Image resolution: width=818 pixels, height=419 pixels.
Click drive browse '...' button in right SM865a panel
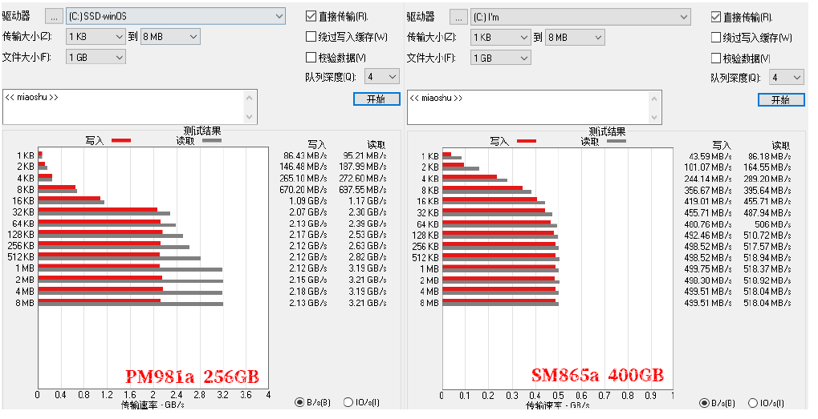click(x=458, y=17)
